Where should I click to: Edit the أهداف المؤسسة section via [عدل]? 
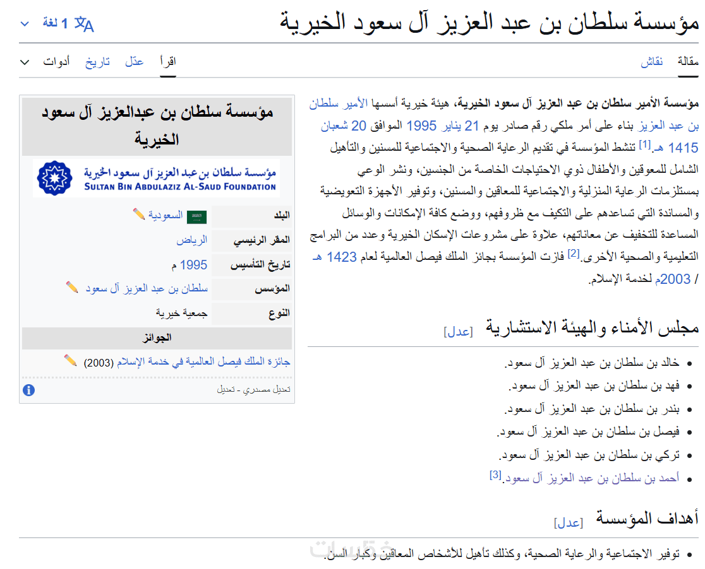(569, 522)
